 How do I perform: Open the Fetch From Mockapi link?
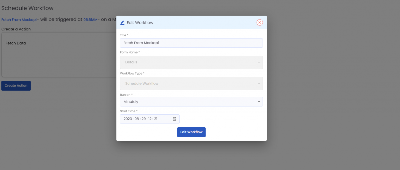pos(18,19)
